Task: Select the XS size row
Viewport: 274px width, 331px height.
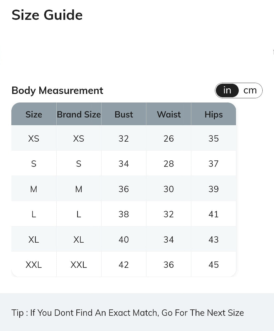Action: 124,138
